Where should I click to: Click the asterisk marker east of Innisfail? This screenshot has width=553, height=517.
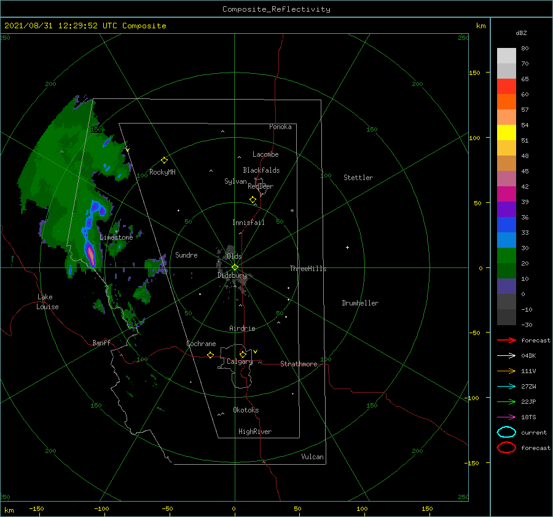(x=292, y=211)
